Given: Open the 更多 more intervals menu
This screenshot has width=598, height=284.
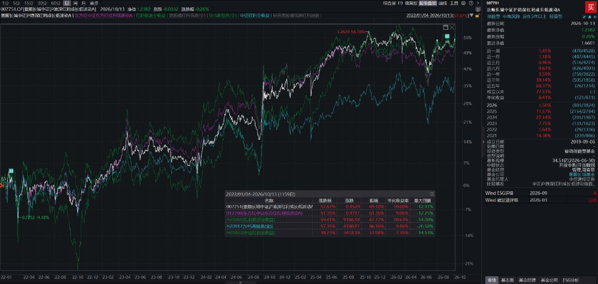Looking at the screenshot, I should pyautogui.click(x=94, y=3).
